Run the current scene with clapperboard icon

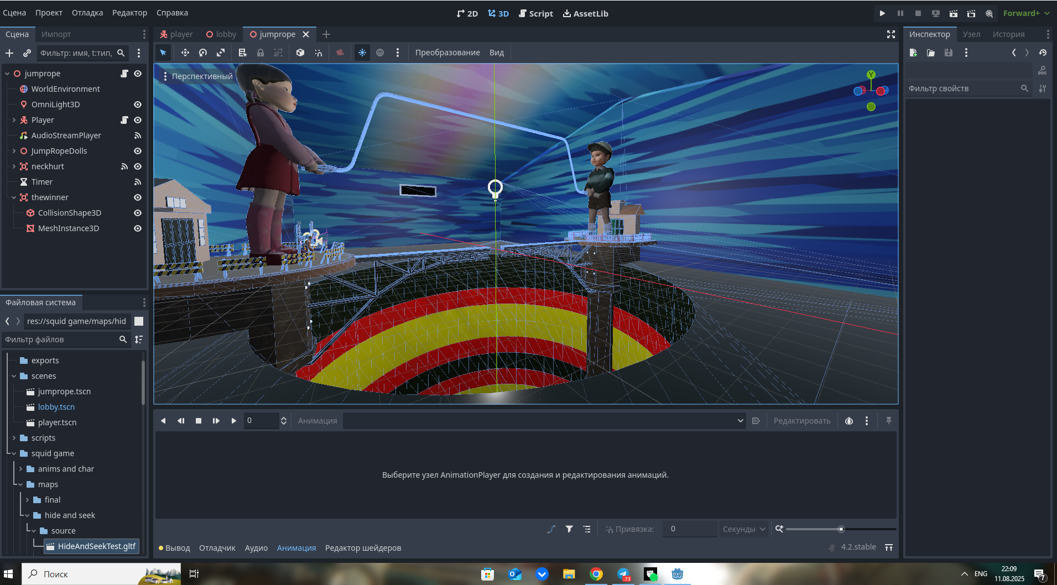coord(953,13)
